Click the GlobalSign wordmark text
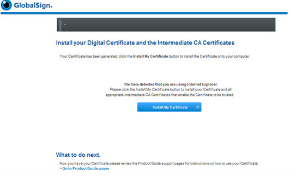The height and width of the screenshot is (196, 296). pyautogui.click(x=33, y=5)
